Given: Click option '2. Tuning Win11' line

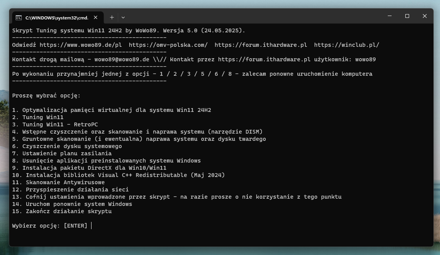Looking at the screenshot, I should click(38, 117).
